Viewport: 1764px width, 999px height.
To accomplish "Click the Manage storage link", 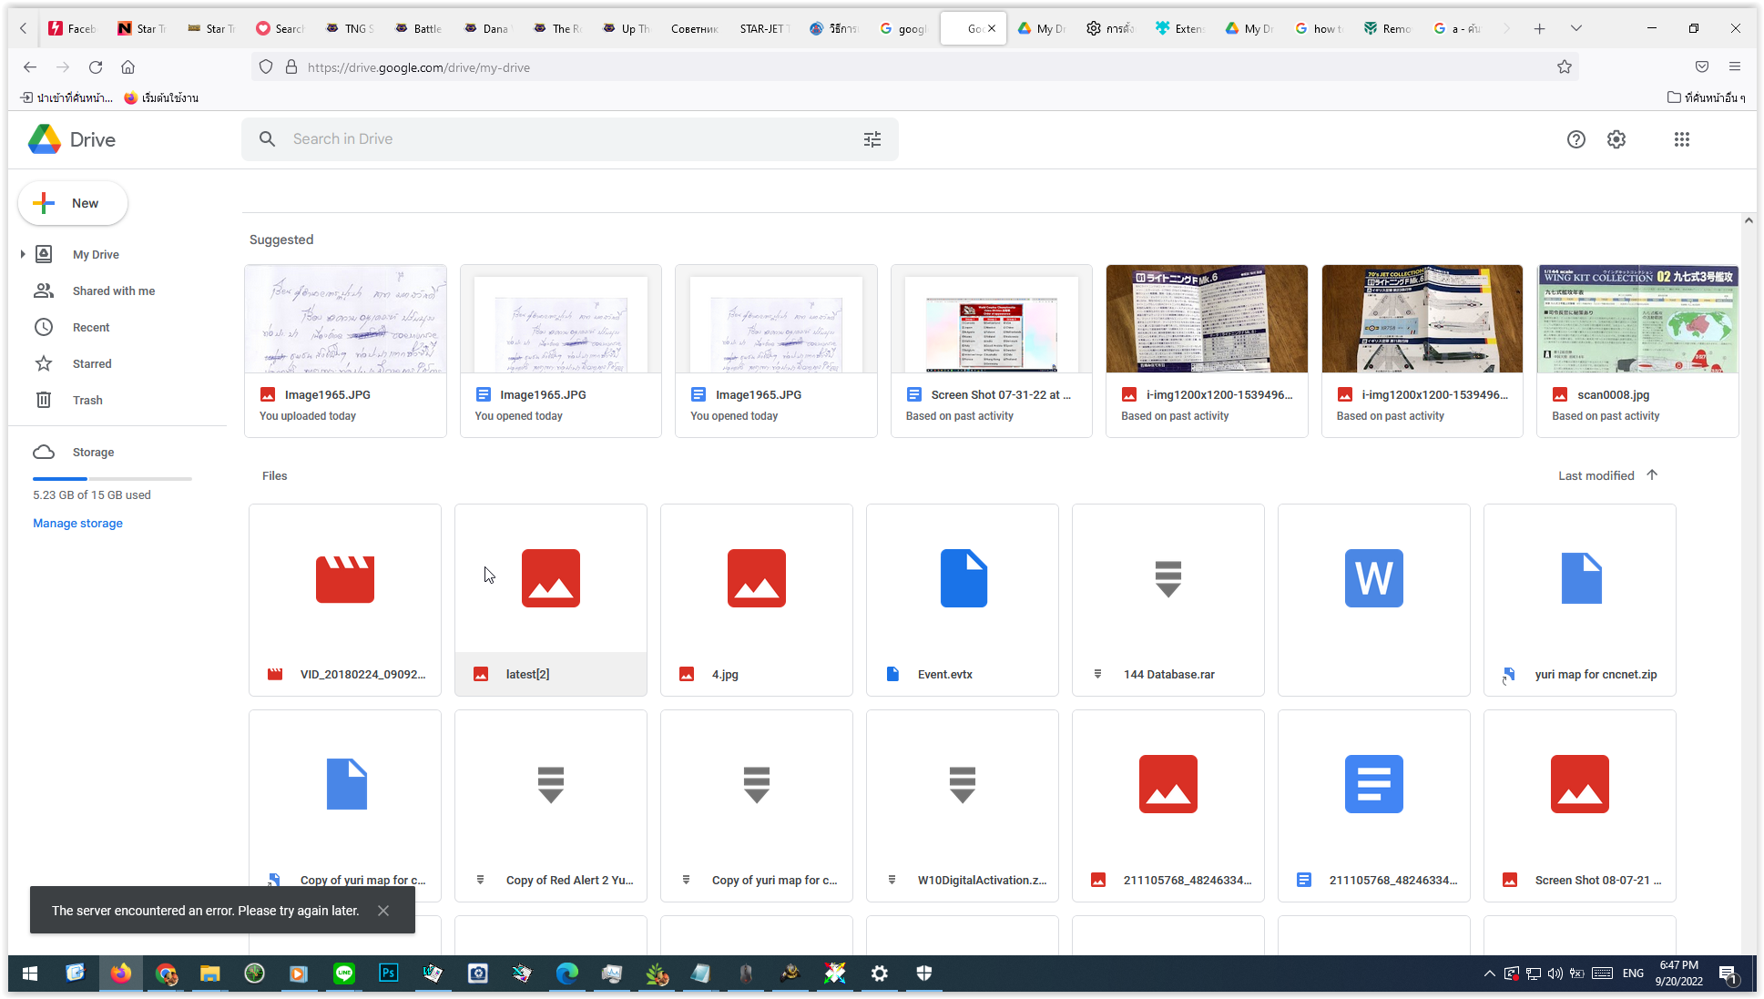I will 77,523.
